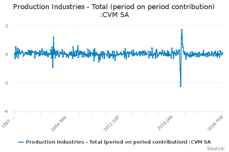
Task: Click the final data point at 2026 FEB
Action: 223,53
